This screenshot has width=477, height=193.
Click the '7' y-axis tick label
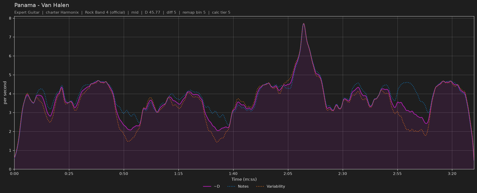click(10, 37)
